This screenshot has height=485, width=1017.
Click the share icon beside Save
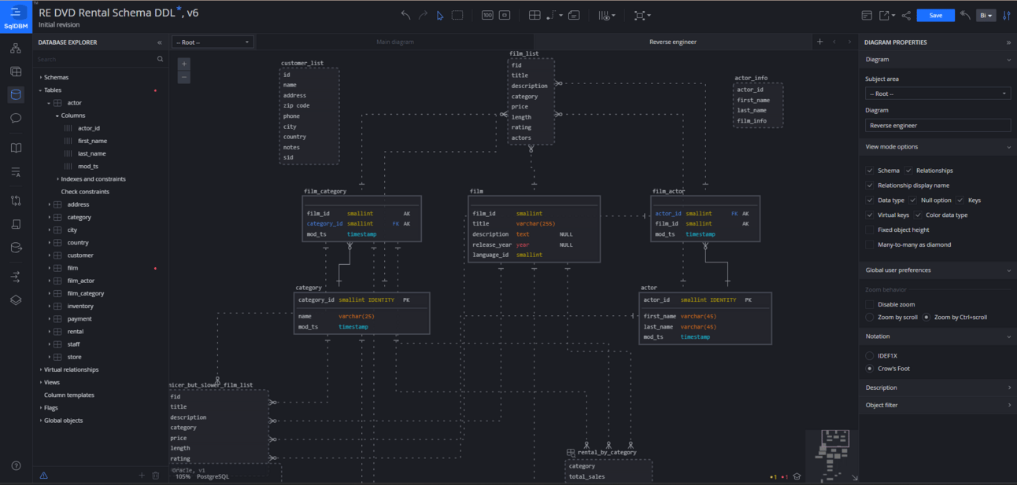click(907, 15)
